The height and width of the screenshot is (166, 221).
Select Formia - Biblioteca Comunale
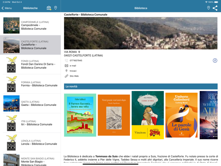[x=30, y=84]
